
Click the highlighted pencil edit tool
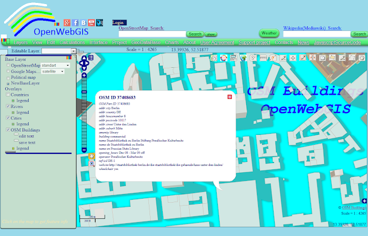303,57
